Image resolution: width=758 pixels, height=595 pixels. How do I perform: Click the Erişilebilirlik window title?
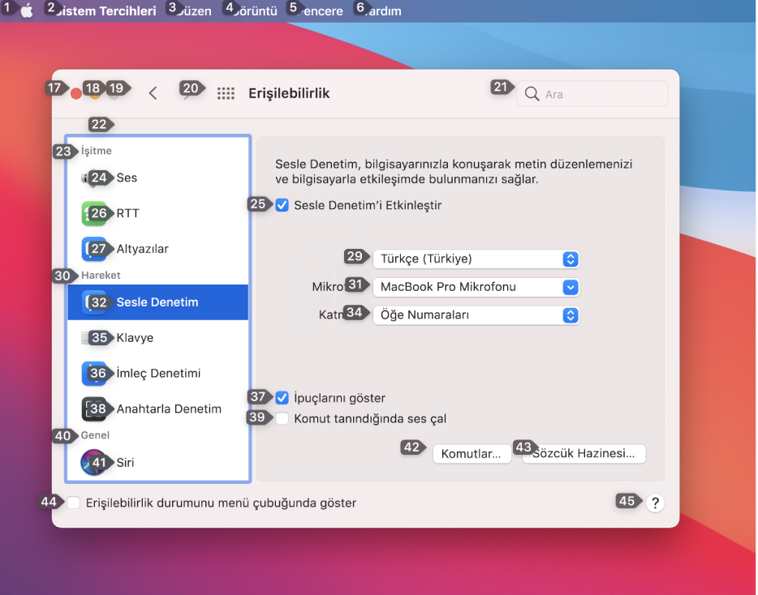289,93
